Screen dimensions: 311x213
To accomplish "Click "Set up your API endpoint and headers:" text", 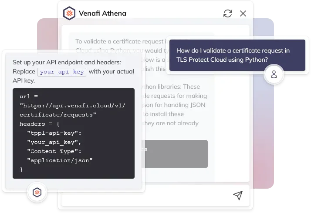I will coord(67,62).
